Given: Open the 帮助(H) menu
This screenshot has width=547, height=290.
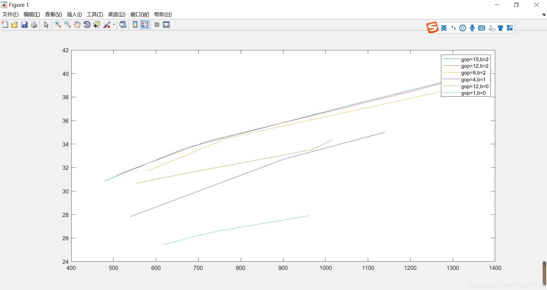Looking at the screenshot, I should coord(163,14).
